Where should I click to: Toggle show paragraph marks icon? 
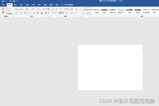click(80, 9)
